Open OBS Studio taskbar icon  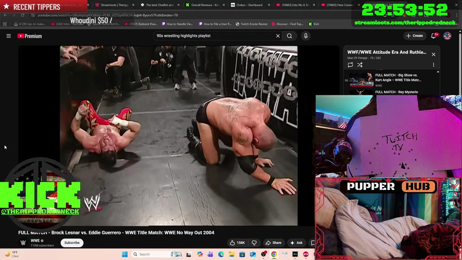click(x=263, y=254)
